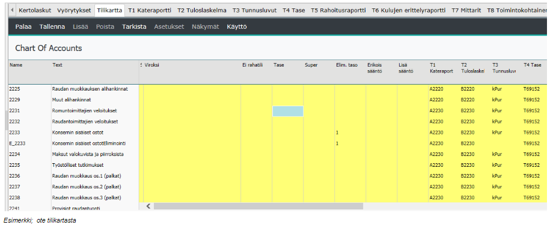Select the E_2233 account name cell

tap(30, 144)
